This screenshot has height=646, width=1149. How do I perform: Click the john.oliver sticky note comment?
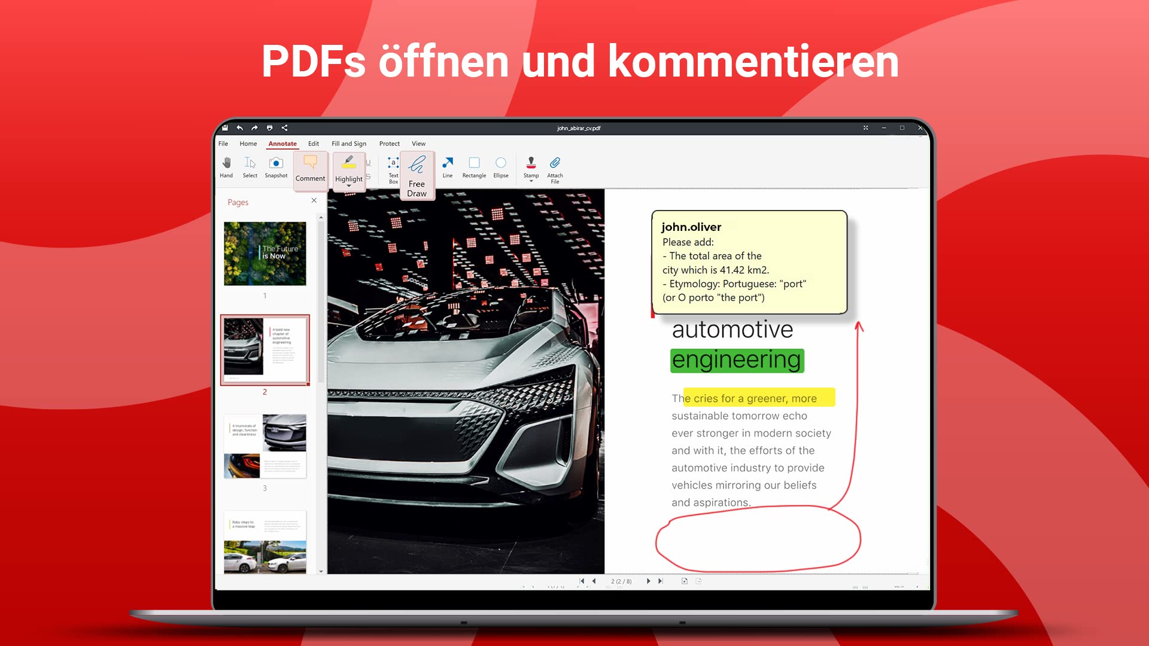(x=749, y=262)
